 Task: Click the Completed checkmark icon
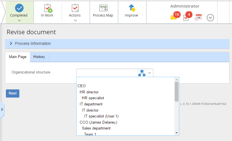click(19, 8)
